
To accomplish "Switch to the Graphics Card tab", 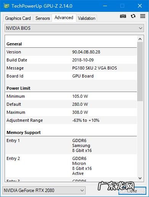I will pos(18,18).
